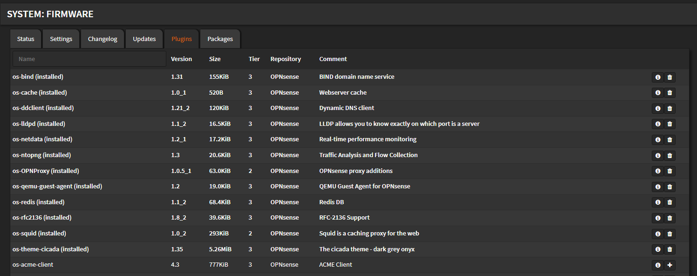Switch to the Status tab

click(26, 39)
